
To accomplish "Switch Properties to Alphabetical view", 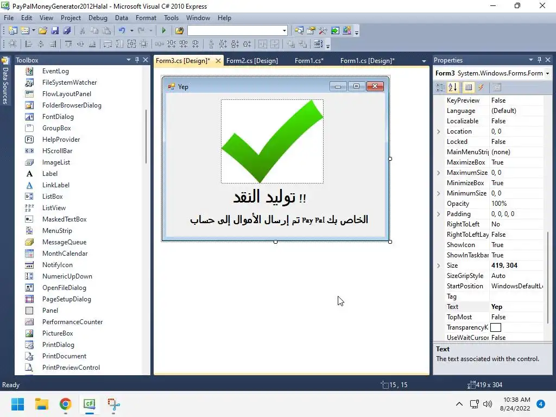I will [x=453, y=87].
